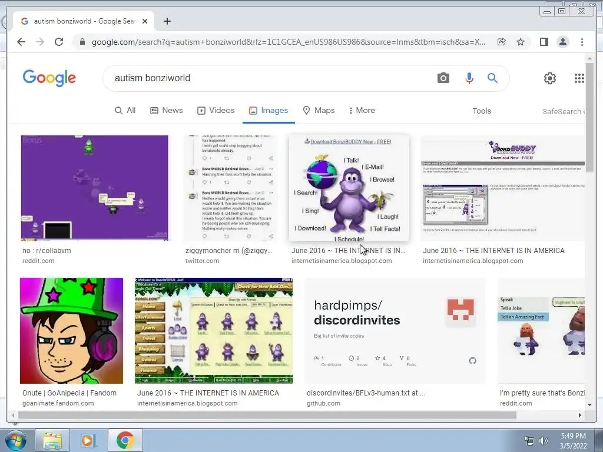The width and height of the screenshot is (603, 452).
Task: Select the Images results tab
Action: point(269,110)
